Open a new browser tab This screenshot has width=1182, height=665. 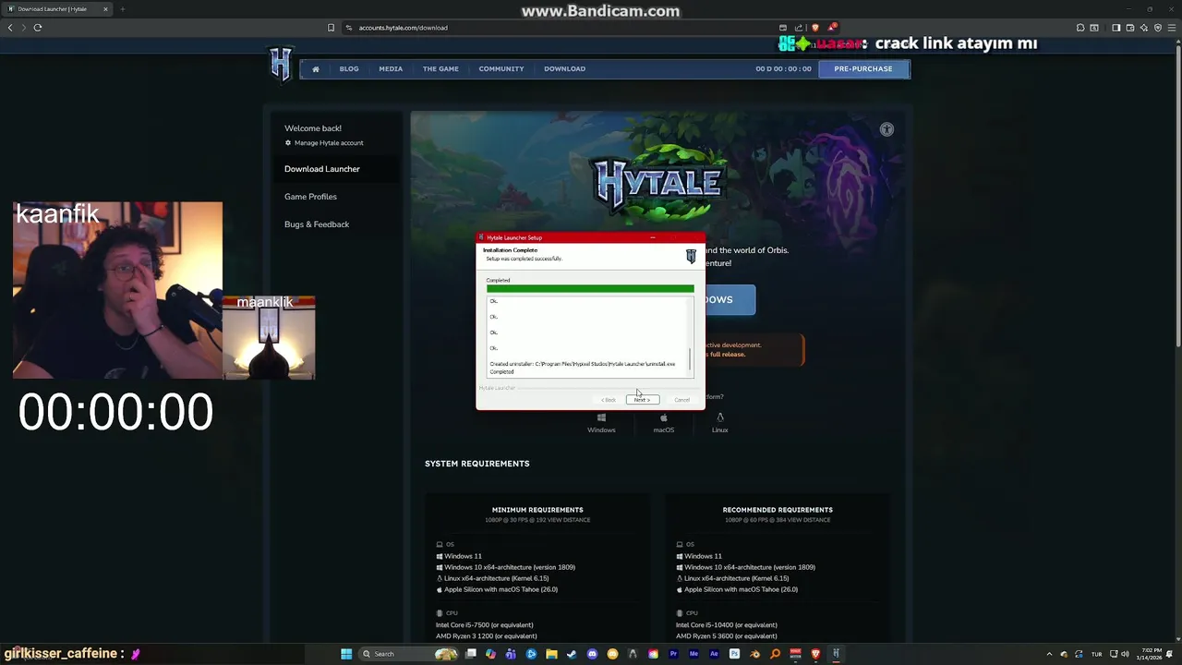click(122, 9)
